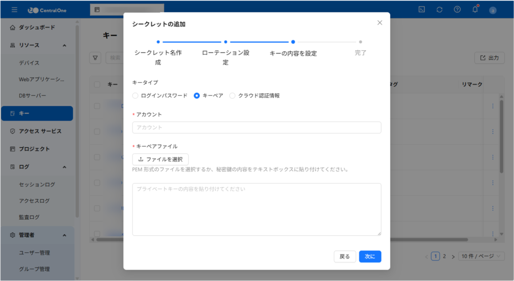Open the first row's three-dot actions menu
This screenshot has width=514, height=281.
tap(492, 106)
